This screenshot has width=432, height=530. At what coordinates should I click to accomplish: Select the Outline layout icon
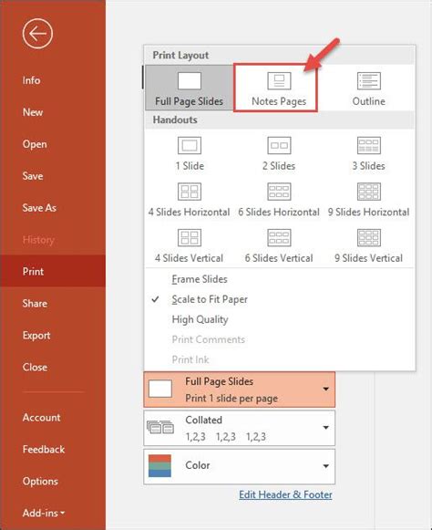(x=369, y=81)
